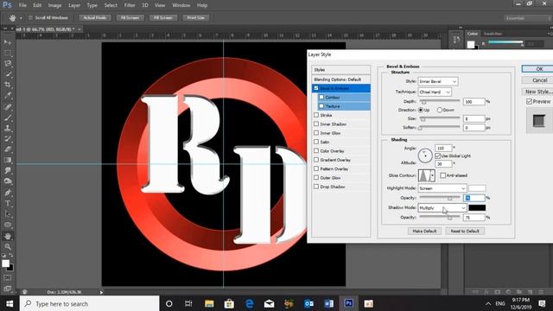The width and height of the screenshot is (553, 311).
Task: Select the Healing Brush tool
Action: click(x=8, y=107)
